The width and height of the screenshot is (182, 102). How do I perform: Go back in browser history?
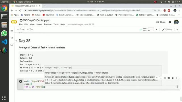(12, 10)
